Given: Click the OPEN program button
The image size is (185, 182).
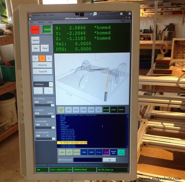Looking at the screenshot, I should click(x=62, y=152).
